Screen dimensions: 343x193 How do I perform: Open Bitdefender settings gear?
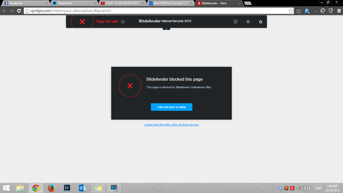tap(248, 22)
